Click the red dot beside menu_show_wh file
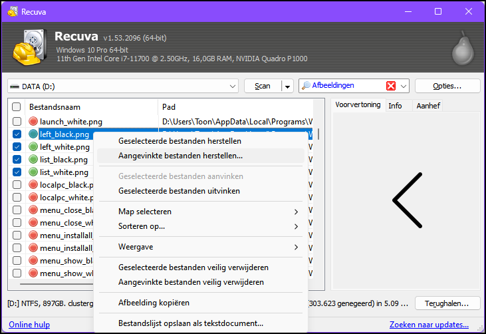 tap(33, 273)
